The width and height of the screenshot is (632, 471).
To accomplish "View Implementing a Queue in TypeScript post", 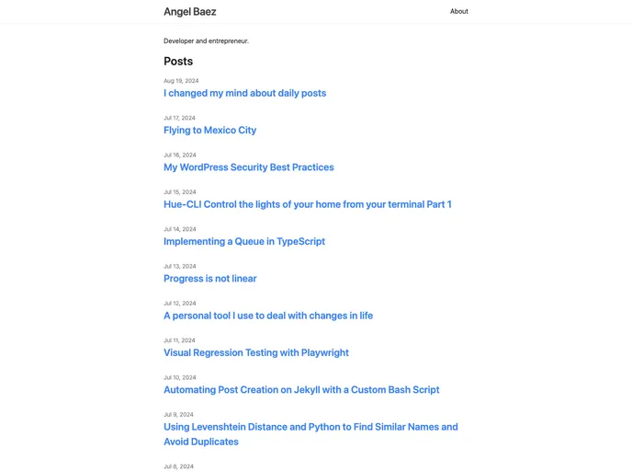I will (243, 242).
